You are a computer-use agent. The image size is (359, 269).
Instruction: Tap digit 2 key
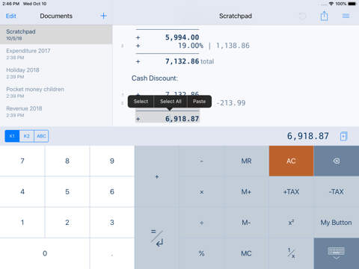tap(67, 223)
